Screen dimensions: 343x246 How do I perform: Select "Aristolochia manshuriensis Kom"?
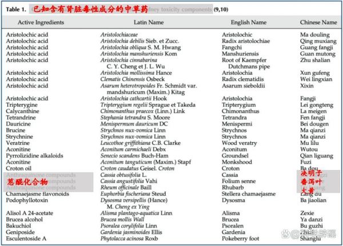tap(139, 54)
